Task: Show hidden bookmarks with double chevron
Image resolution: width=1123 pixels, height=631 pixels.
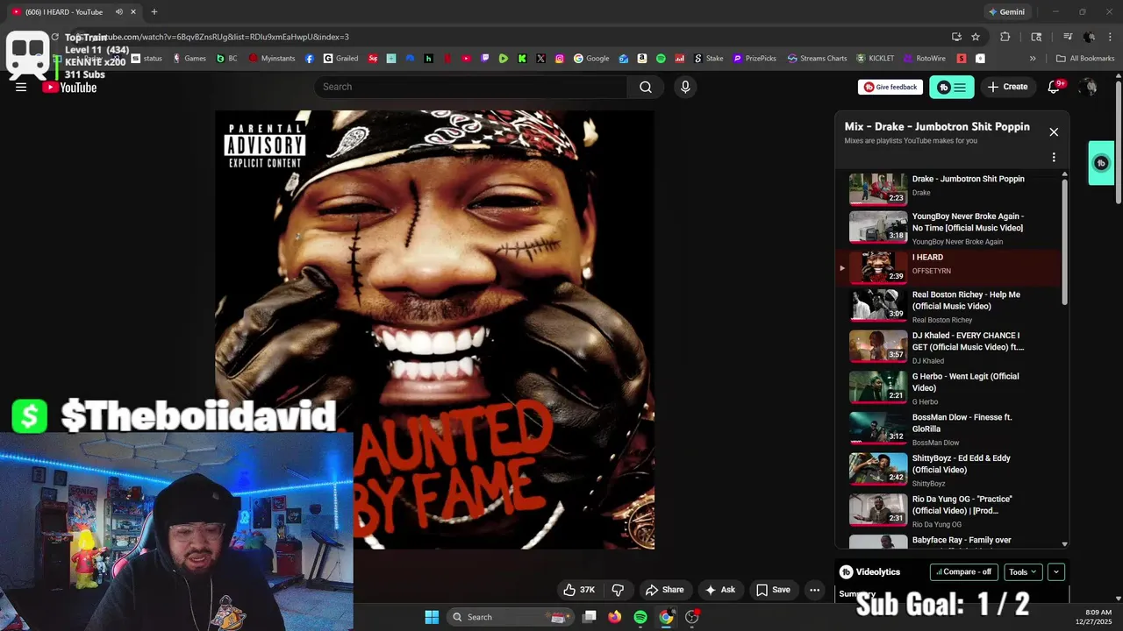Action: tap(1033, 59)
